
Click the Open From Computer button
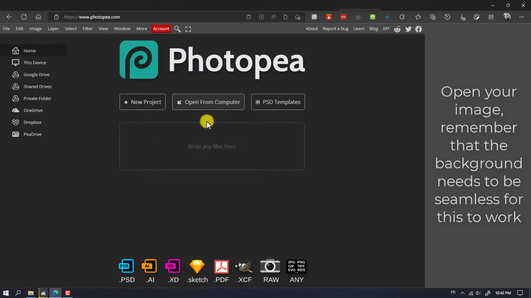(x=208, y=102)
